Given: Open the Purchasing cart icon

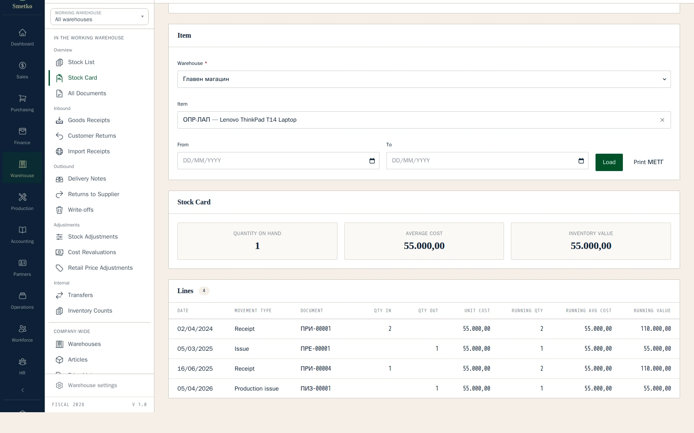Looking at the screenshot, I should tap(23, 98).
